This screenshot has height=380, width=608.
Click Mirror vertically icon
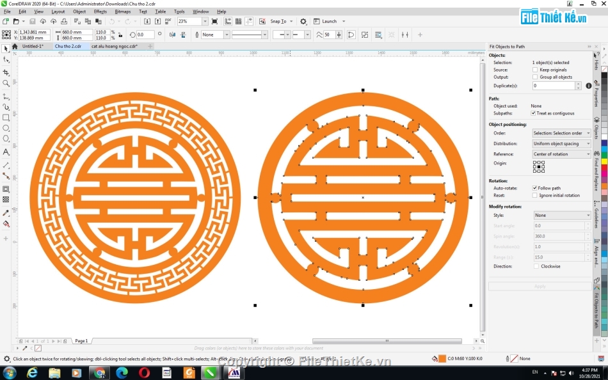(184, 35)
